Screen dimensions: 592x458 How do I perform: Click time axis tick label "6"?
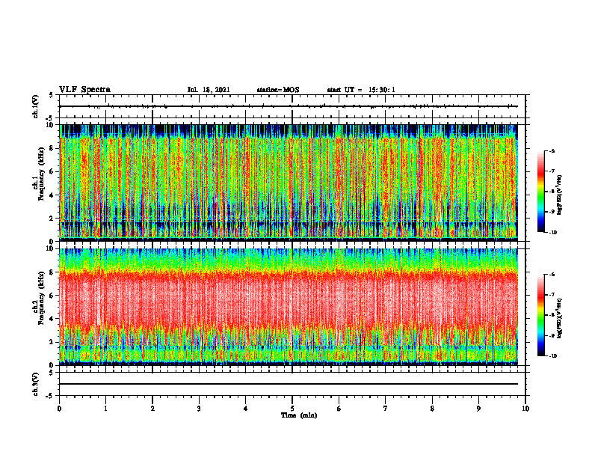pos(339,409)
